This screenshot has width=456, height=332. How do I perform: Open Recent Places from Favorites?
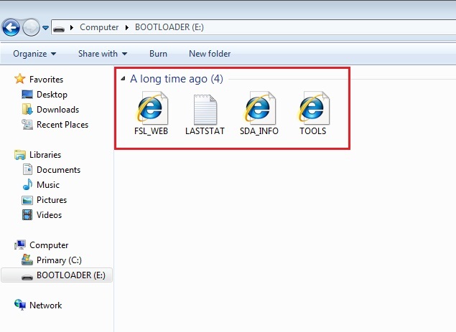(62, 125)
